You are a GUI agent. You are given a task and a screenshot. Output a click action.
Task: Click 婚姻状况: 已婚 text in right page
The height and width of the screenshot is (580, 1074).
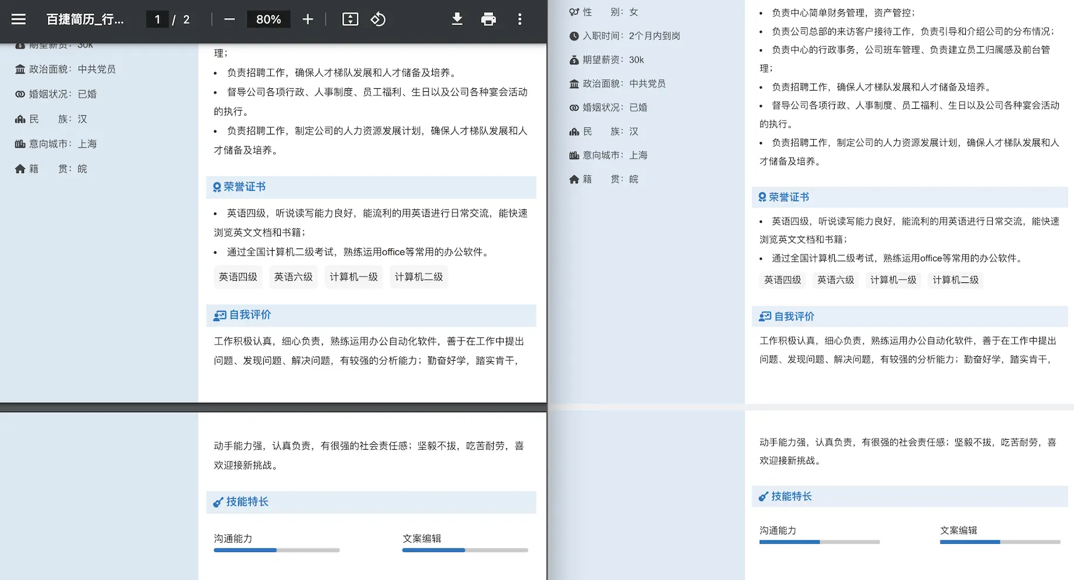click(x=615, y=108)
